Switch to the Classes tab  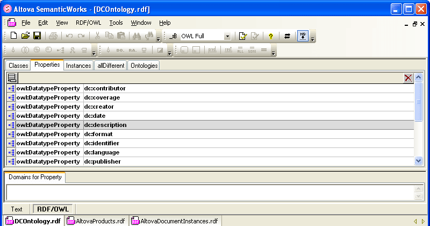(x=18, y=66)
